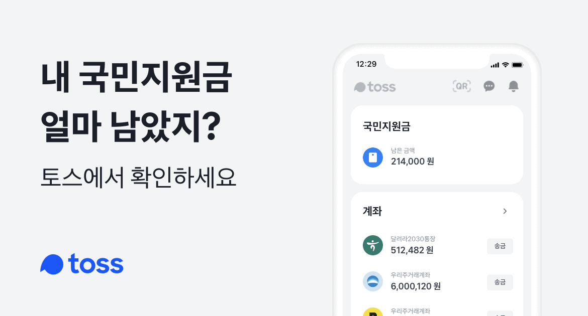Click the blue Woori Bank account icon

[x=373, y=281]
